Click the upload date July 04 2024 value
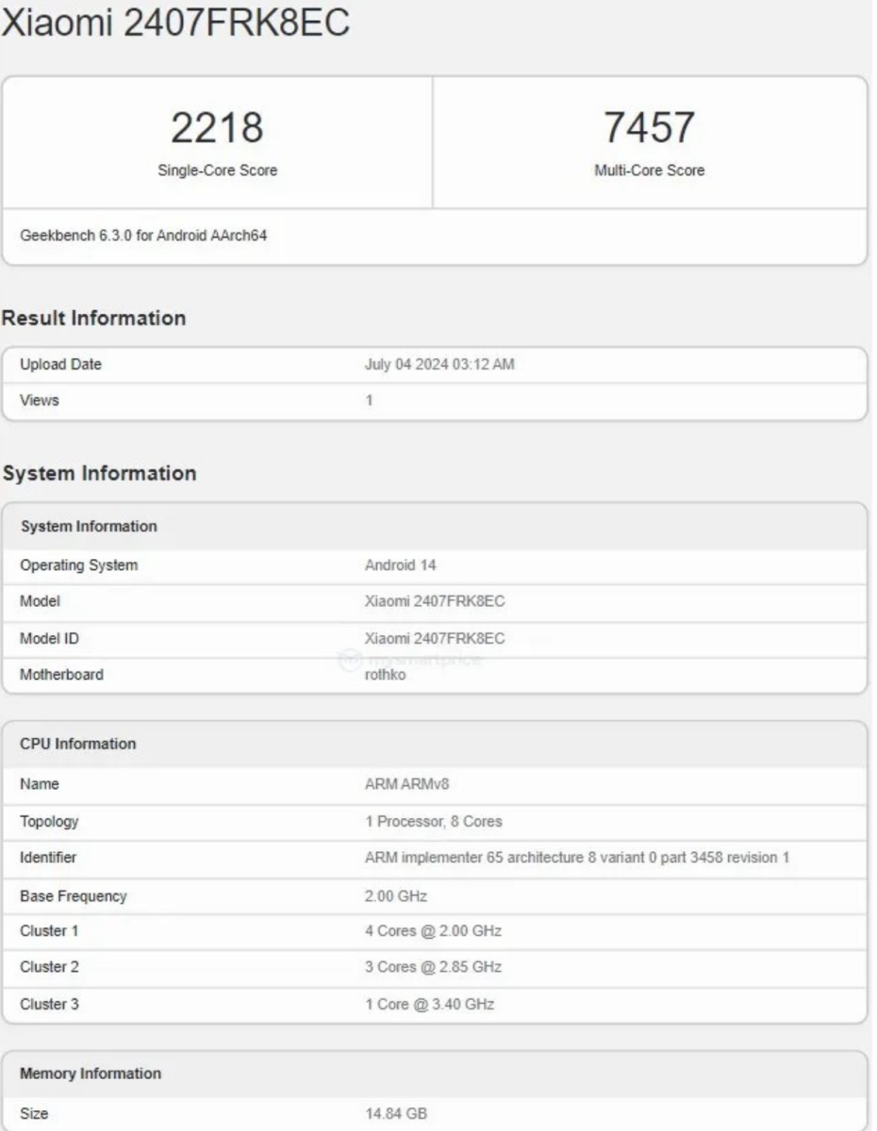This screenshot has width=877, height=1131. (x=439, y=365)
